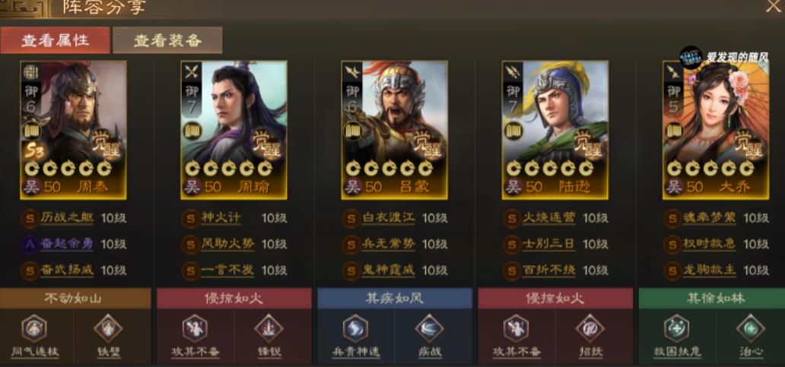The height and width of the screenshot is (367, 785).
Task: Tap the 治心 icon under 大乔
Action: coord(751,328)
